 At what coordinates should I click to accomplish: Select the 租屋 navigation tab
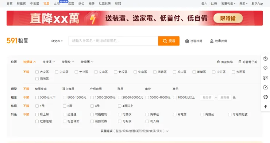tap(46, 3)
